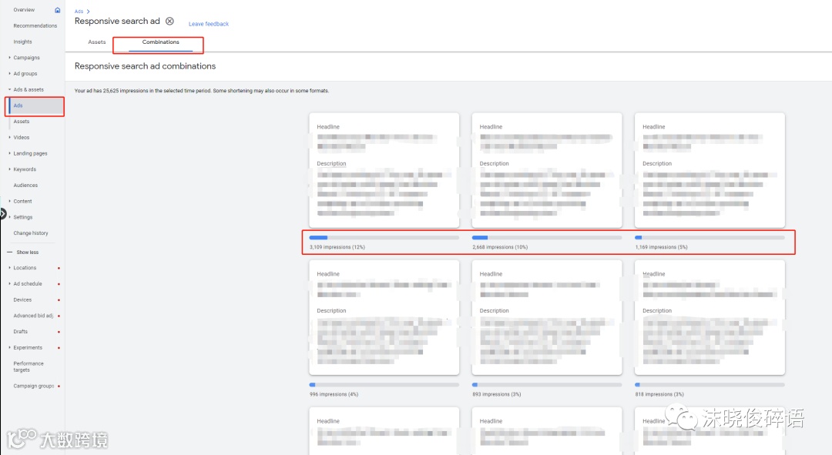Click Leave feedback link
The width and height of the screenshot is (832, 455).
pyautogui.click(x=209, y=24)
